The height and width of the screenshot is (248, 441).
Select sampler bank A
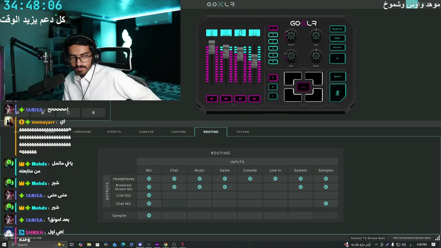(273, 78)
